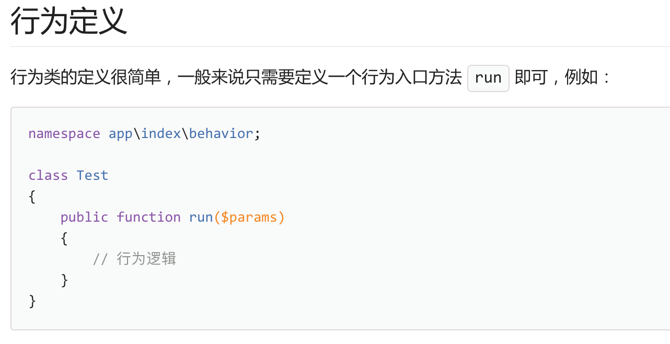The image size is (670, 344).
Task: Click the function keyword in code
Action: (x=148, y=217)
